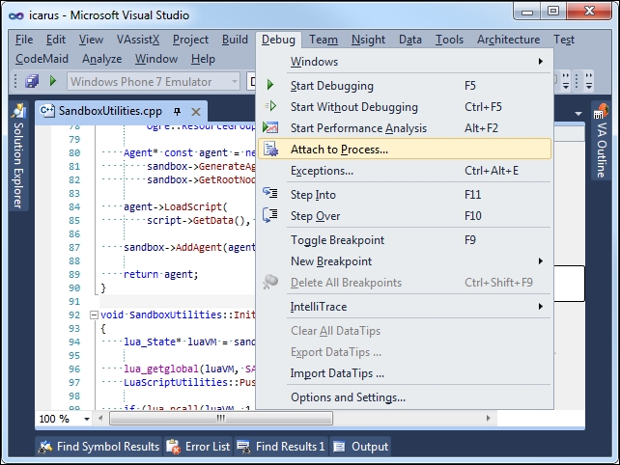The height and width of the screenshot is (465, 620).
Task: Click line number 87 in the editor
Action: pyautogui.click(x=74, y=248)
